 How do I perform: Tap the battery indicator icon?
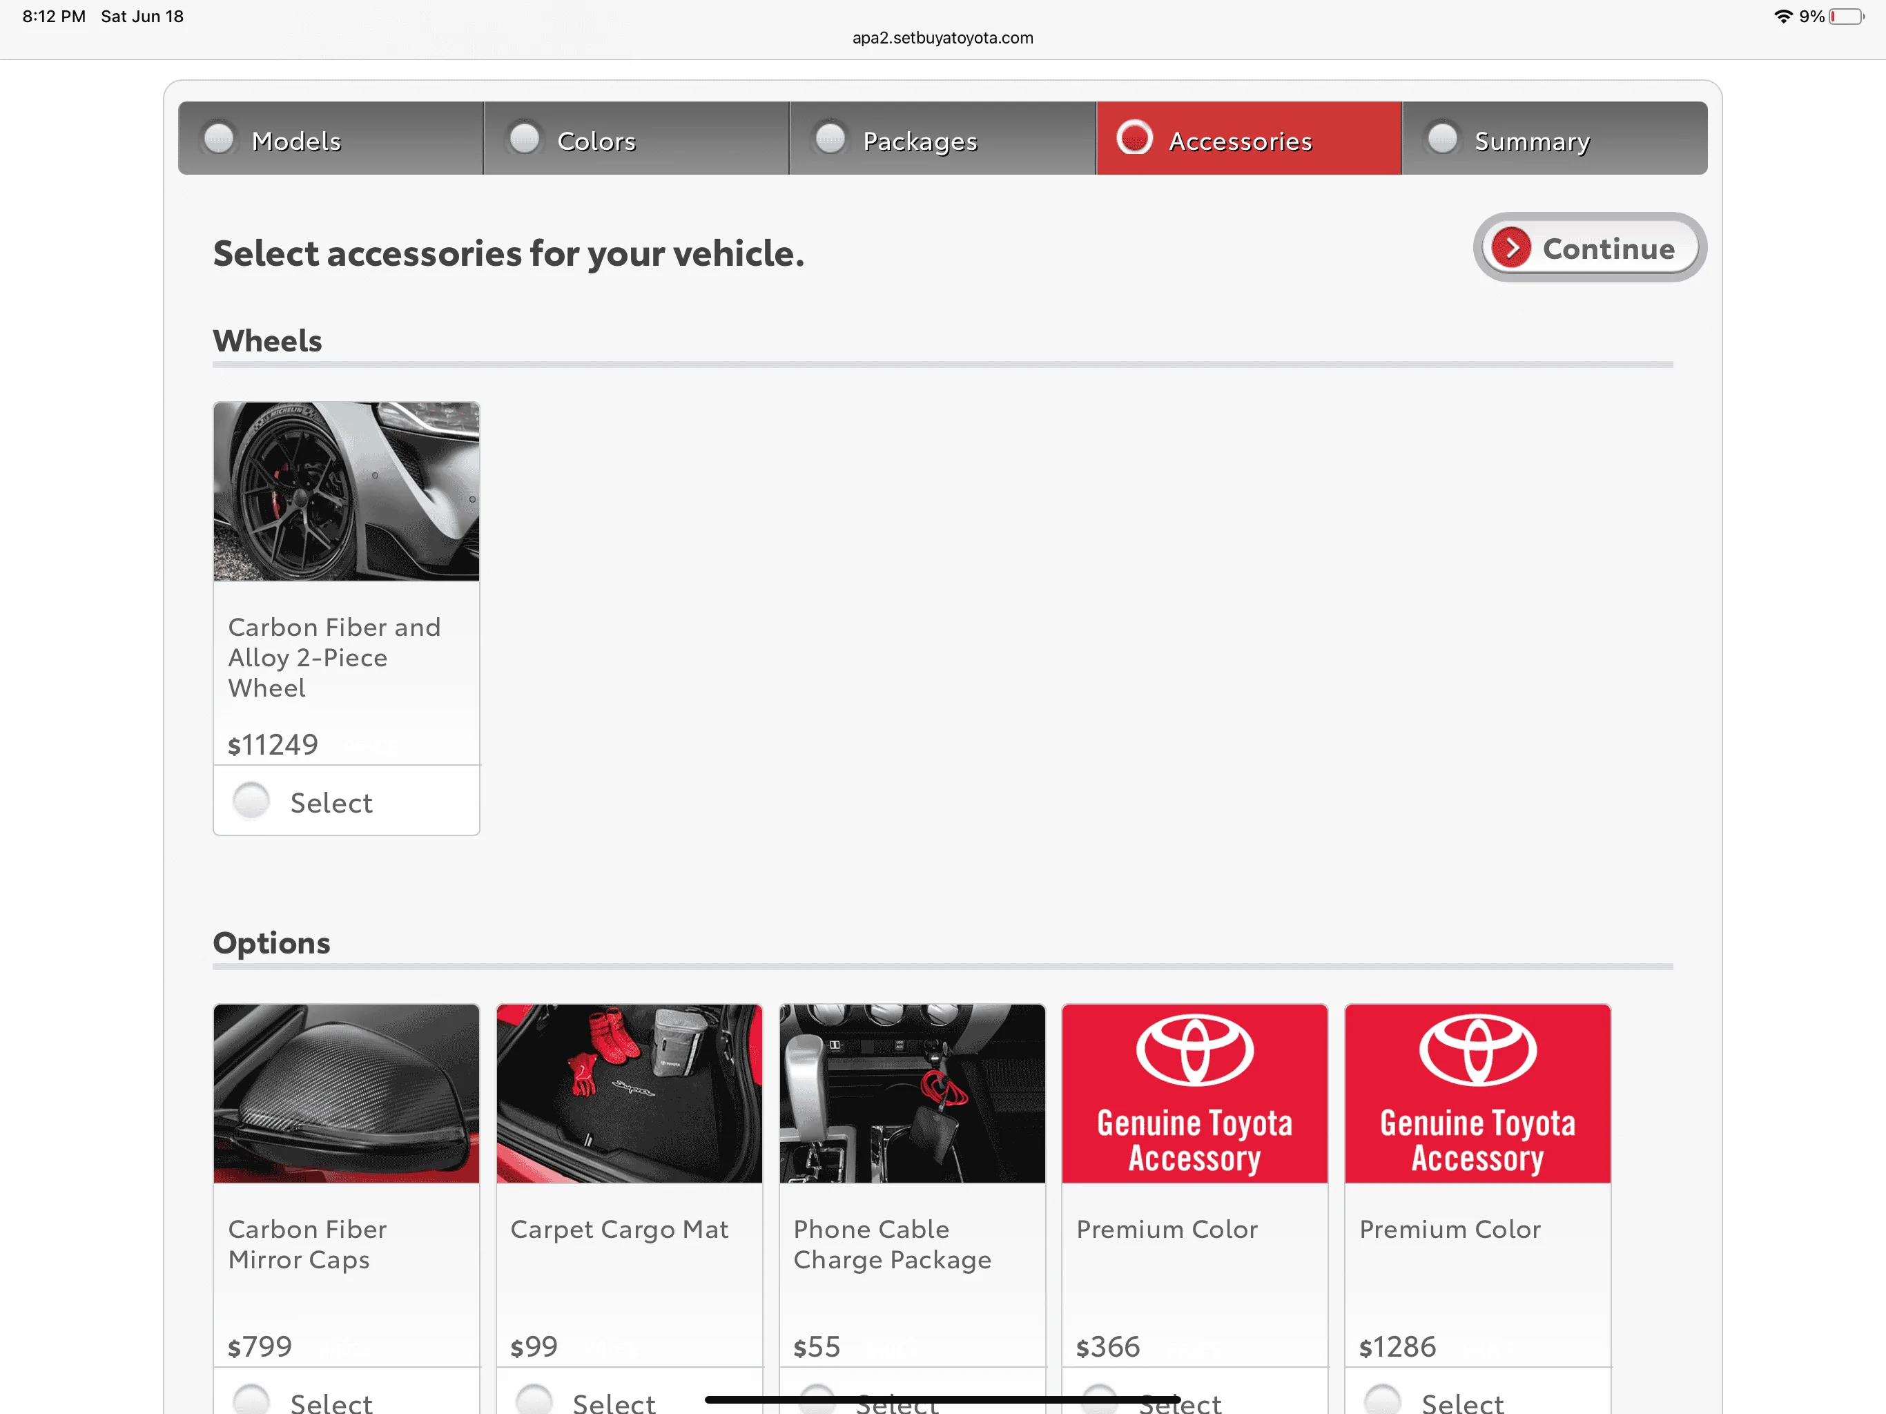[x=1847, y=16]
